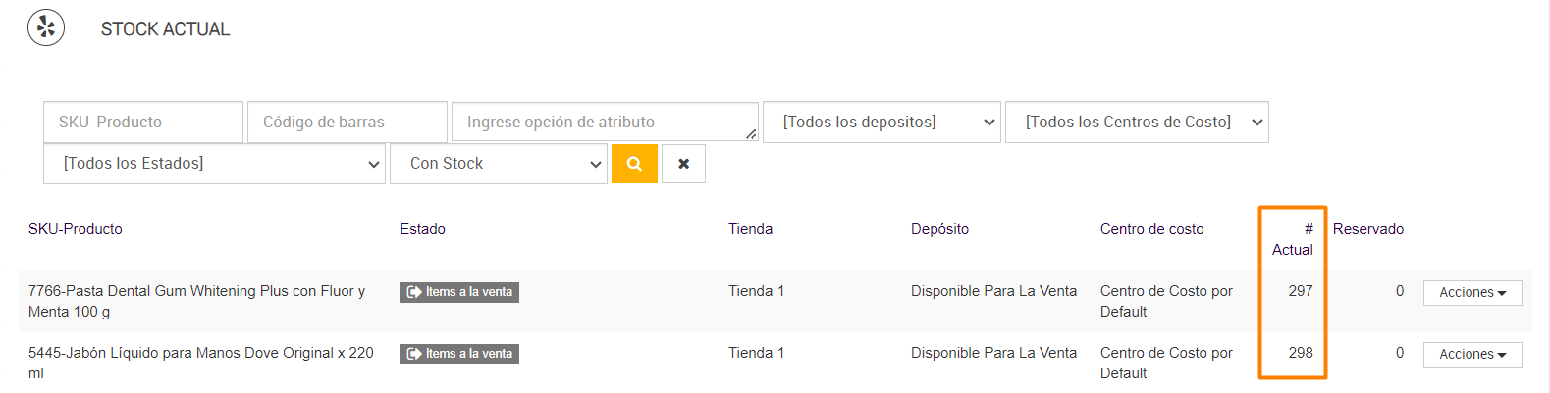The image size is (1550, 393).
Task: Focus the SKU-Producto search field
Action: 142,123
